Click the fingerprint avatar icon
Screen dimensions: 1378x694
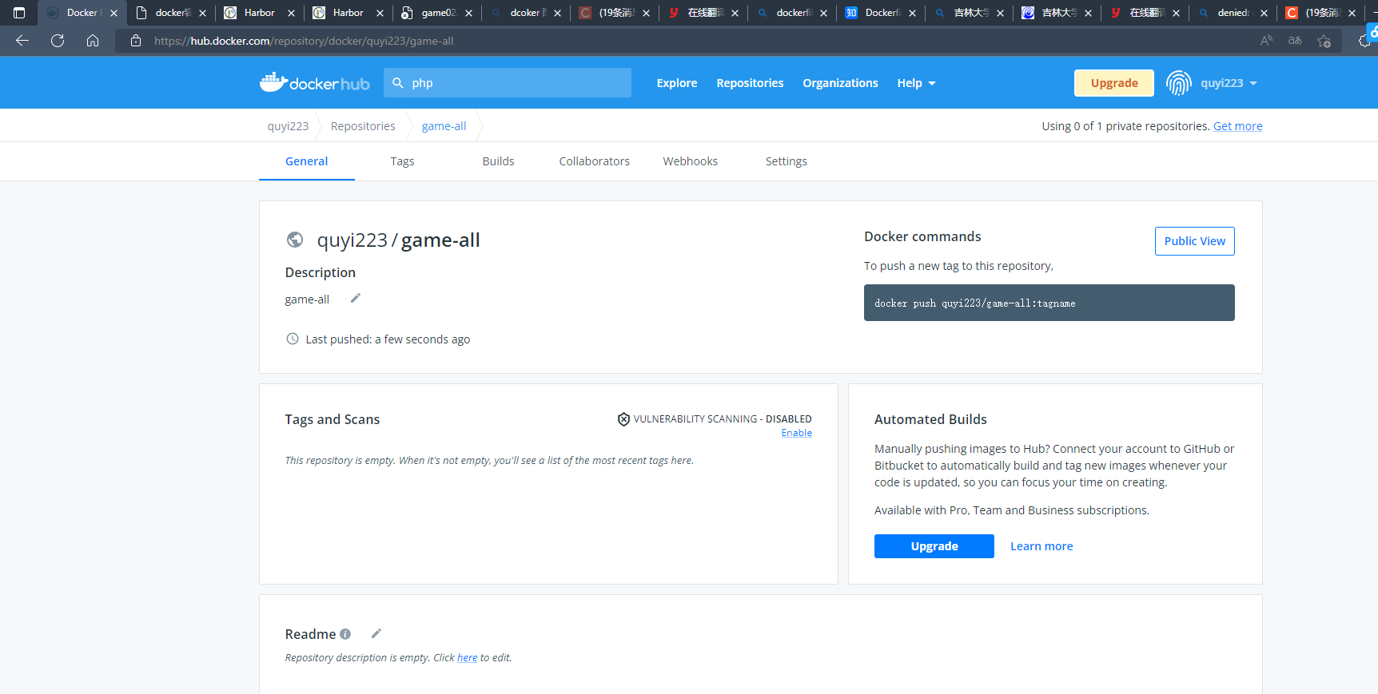tap(1179, 83)
